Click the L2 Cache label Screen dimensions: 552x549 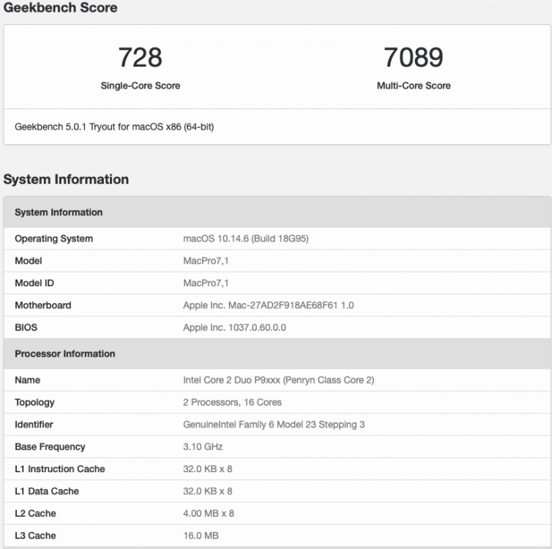(x=35, y=513)
